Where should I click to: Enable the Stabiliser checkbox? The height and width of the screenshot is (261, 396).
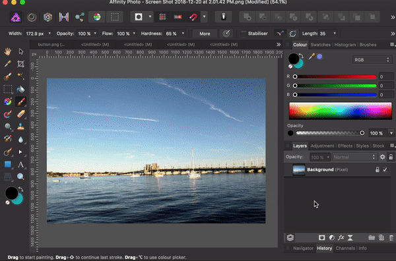click(x=244, y=34)
